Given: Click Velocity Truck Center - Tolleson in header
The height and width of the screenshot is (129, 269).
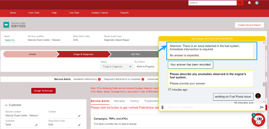Looking at the screenshot, I should (44, 40).
